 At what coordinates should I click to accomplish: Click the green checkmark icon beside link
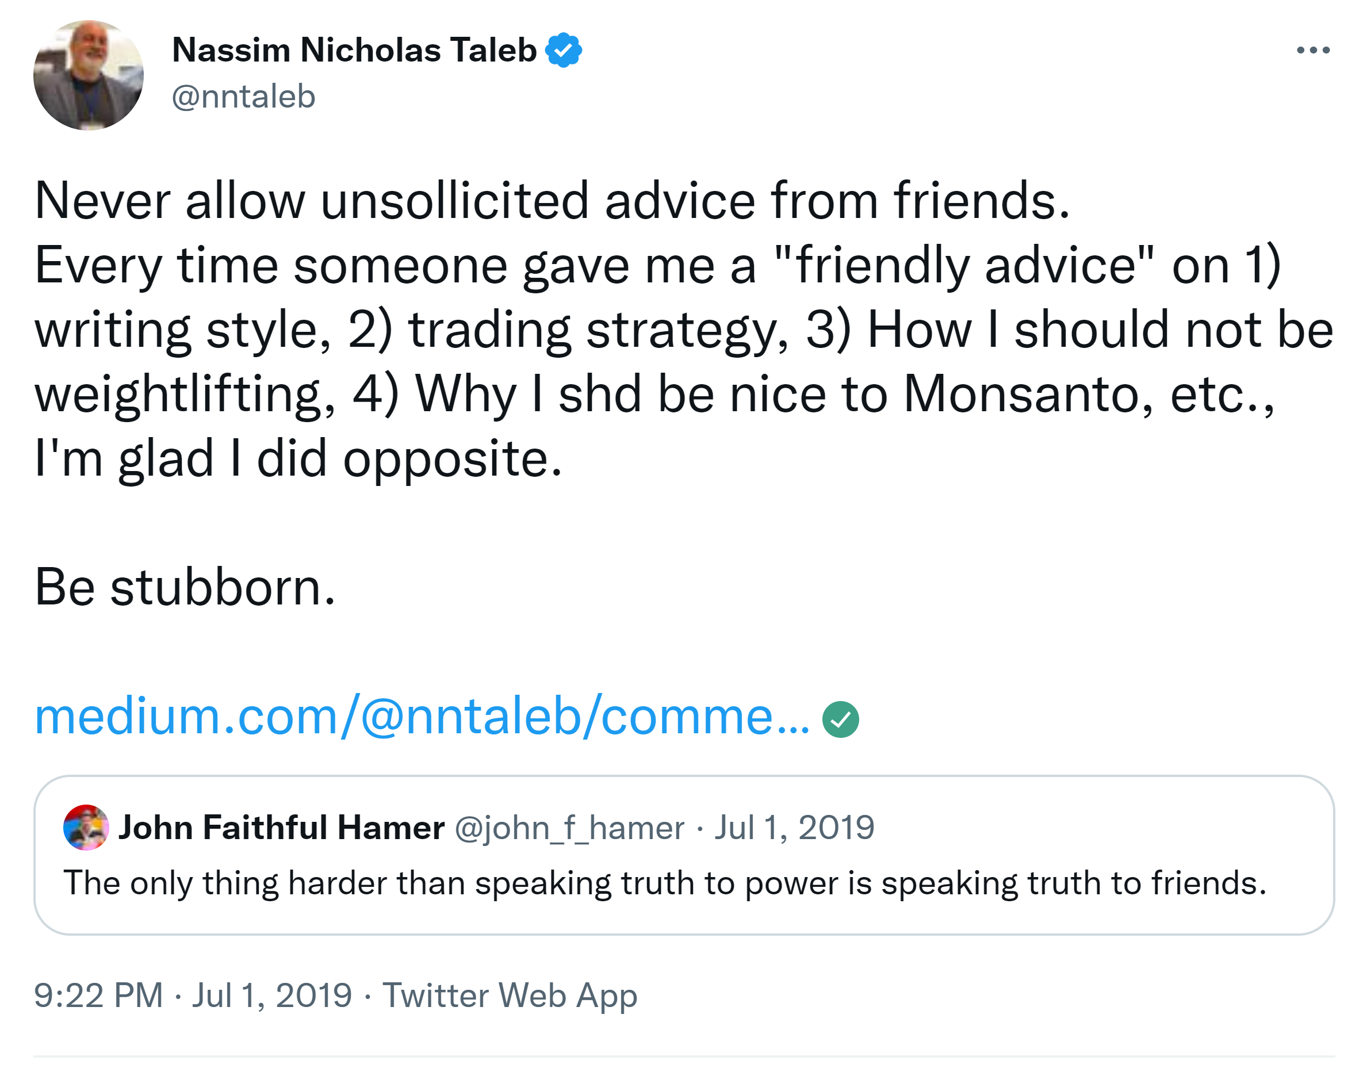click(x=840, y=719)
